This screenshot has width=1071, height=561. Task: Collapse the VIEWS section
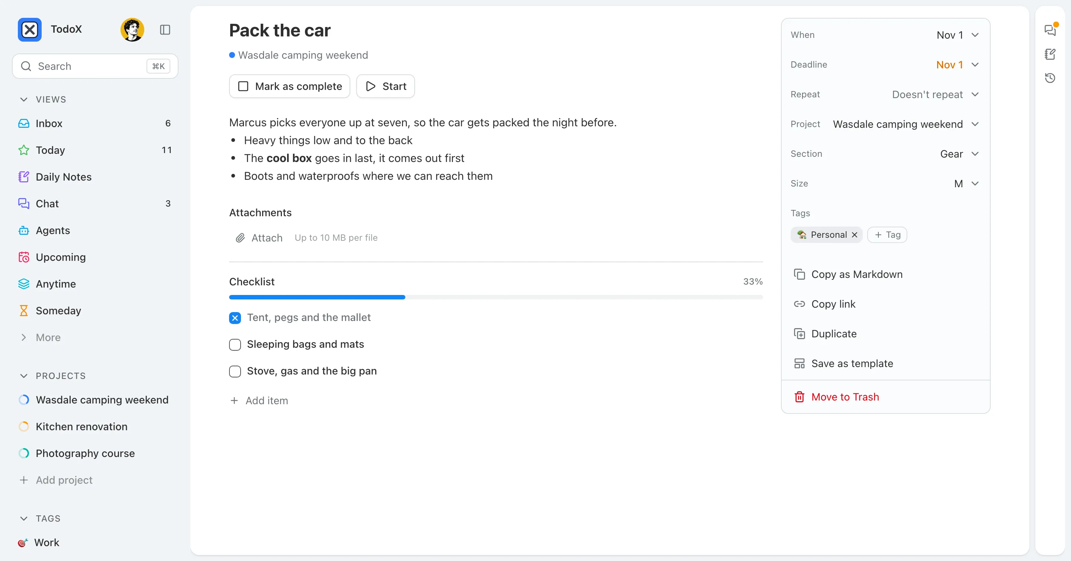(x=24, y=100)
